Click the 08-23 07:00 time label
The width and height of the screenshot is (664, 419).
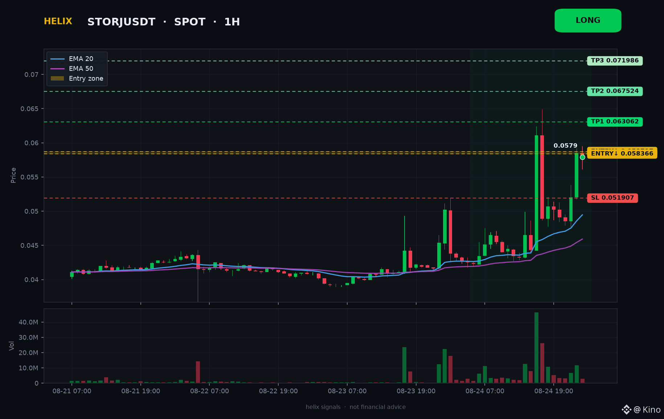tap(347, 391)
